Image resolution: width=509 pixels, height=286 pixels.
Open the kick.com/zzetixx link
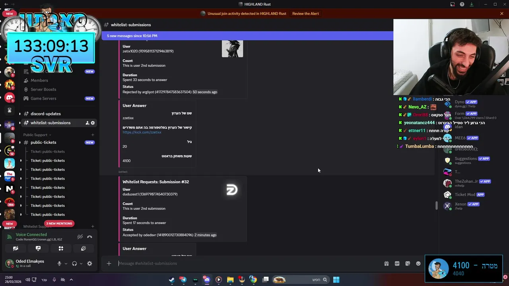coord(142,132)
